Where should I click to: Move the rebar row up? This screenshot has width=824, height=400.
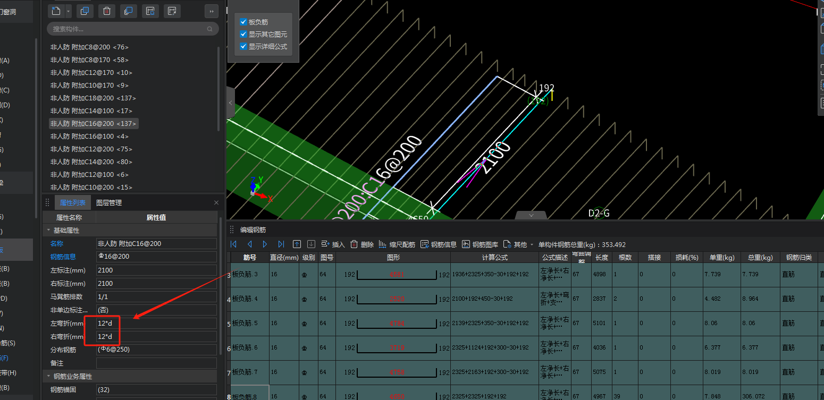point(297,244)
